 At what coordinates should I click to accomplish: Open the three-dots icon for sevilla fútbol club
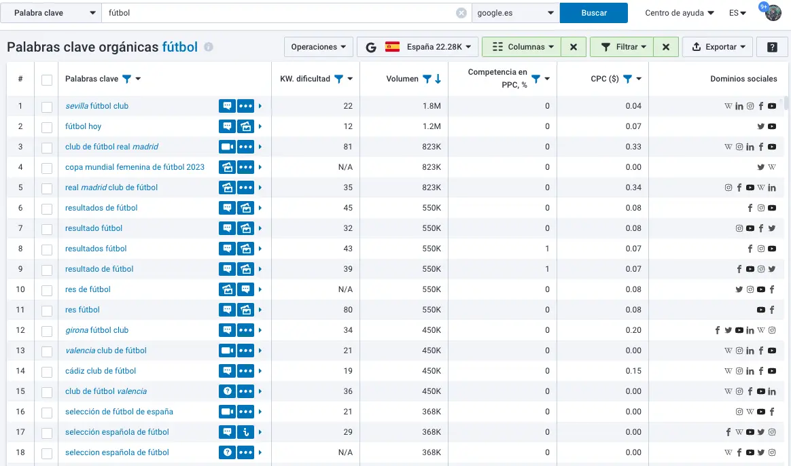point(245,106)
